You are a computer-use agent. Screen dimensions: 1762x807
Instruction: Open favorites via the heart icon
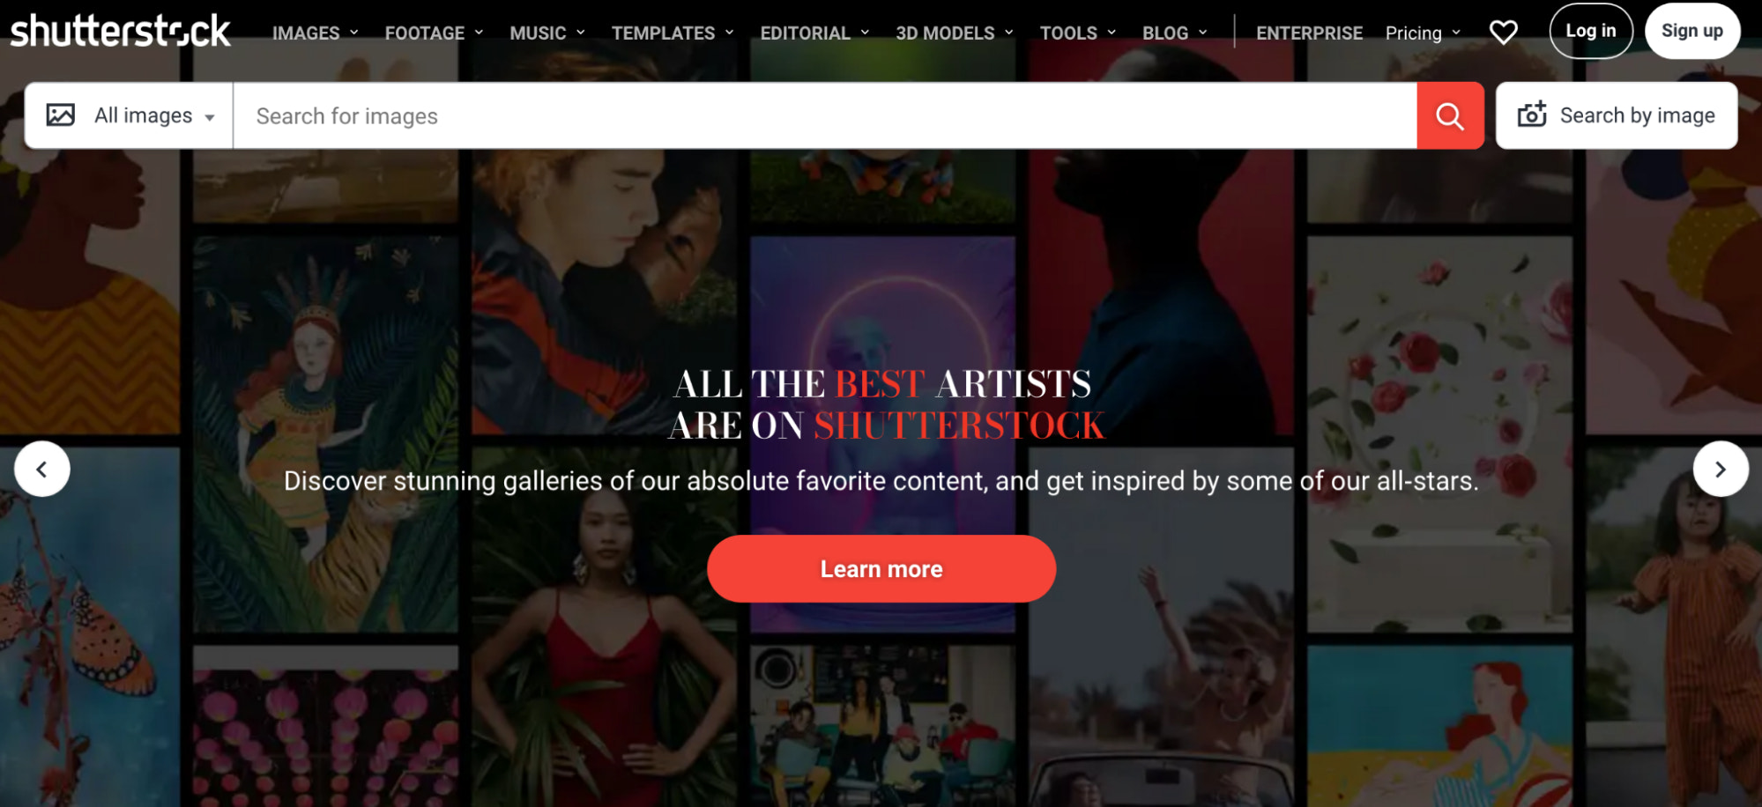1503,32
